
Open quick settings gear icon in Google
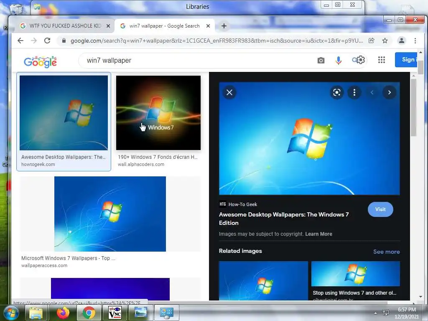pyautogui.click(x=361, y=60)
